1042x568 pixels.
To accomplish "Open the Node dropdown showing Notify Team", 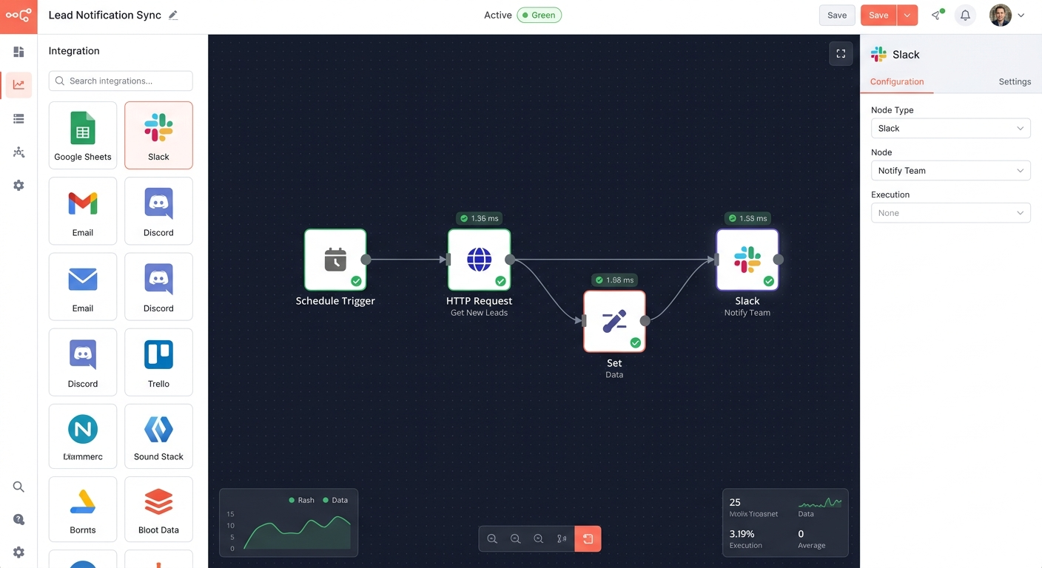I will (950, 171).
